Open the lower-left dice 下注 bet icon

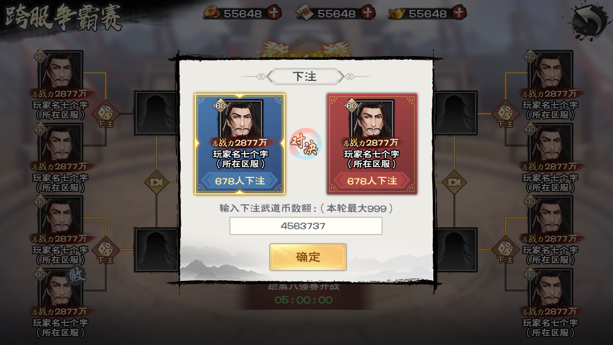point(105,251)
